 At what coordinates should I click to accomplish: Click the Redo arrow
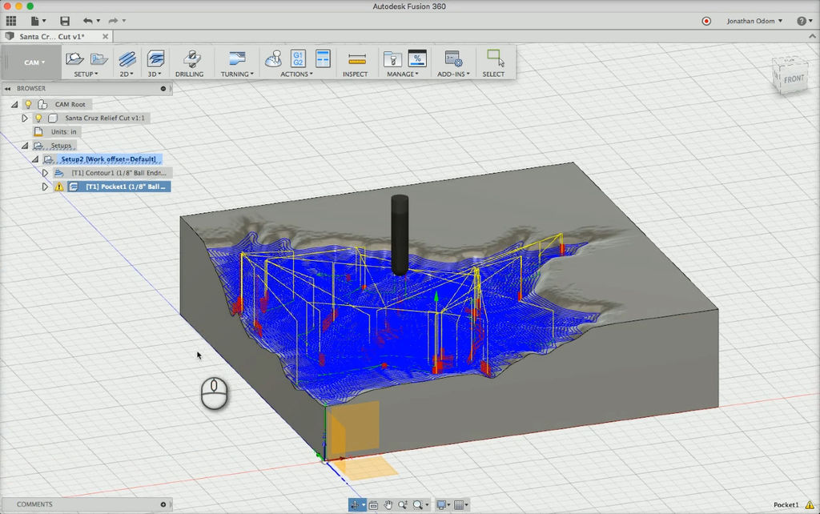[x=113, y=21]
